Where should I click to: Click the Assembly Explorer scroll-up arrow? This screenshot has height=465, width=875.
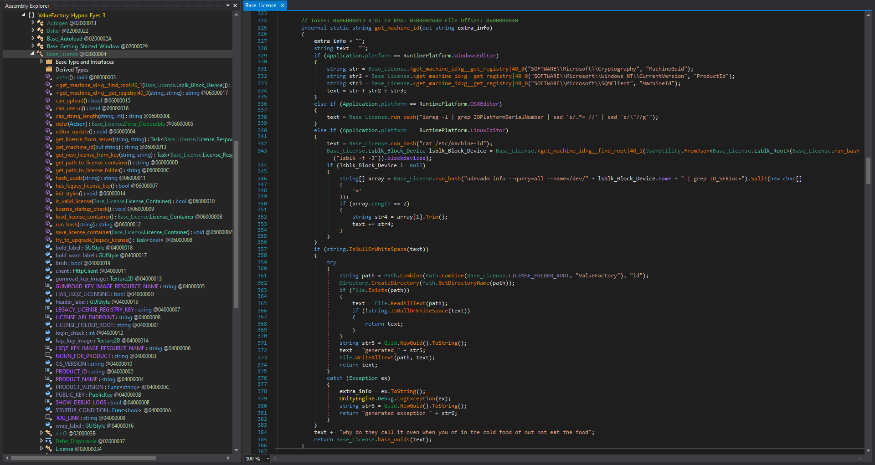(236, 15)
